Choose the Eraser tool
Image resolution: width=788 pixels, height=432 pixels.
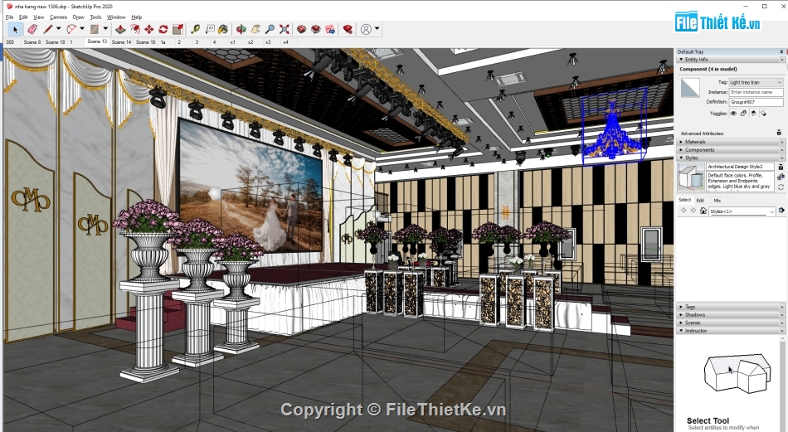click(32, 30)
